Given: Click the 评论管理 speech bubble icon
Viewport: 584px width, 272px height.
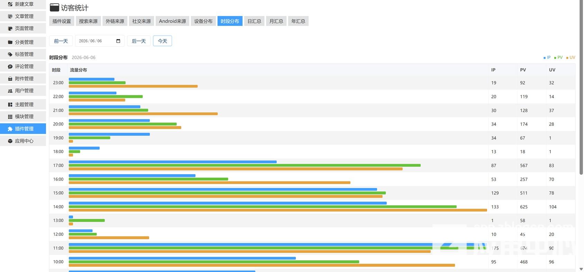Looking at the screenshot, I should click(x=10, y=66).
